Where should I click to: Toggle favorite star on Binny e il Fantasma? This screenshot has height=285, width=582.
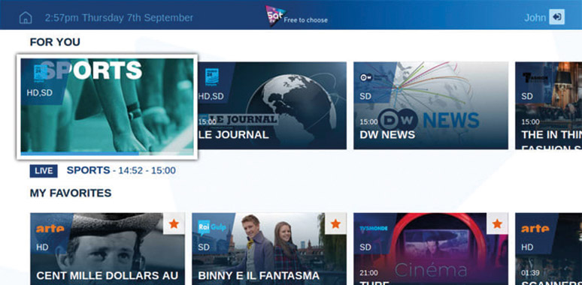pyautogui.click(x=335, y=223)
